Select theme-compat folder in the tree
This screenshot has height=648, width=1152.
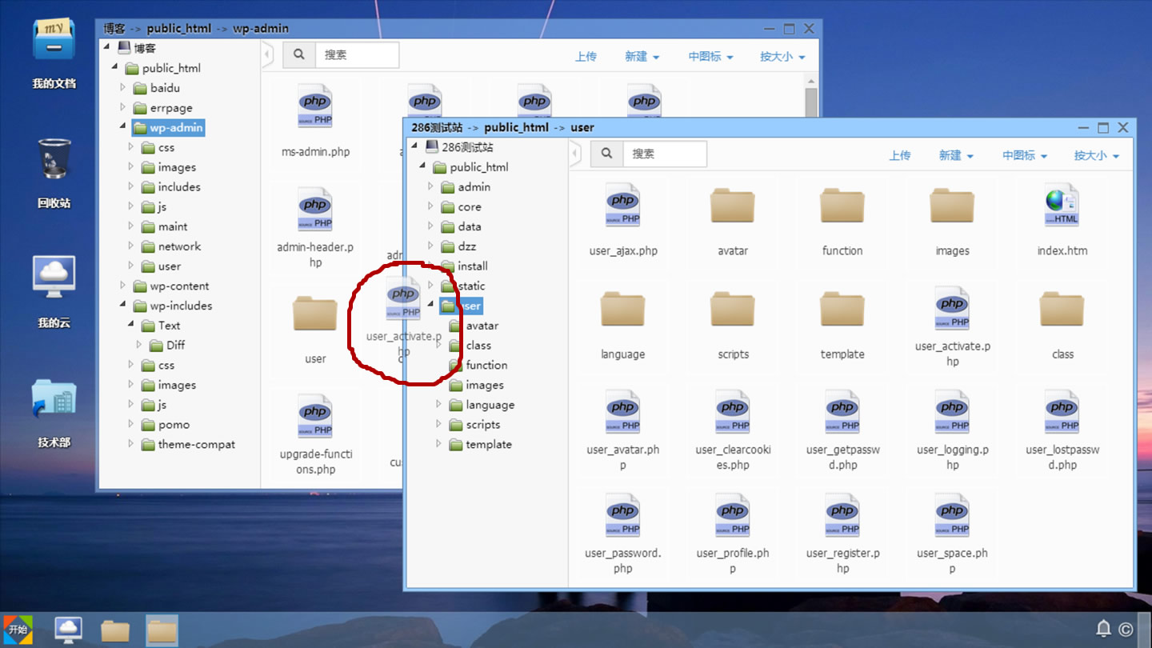(197, 444)
